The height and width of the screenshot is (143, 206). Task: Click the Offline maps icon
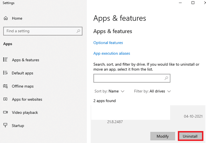pyautogui.click(x=5, y=86)
